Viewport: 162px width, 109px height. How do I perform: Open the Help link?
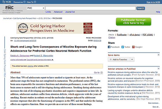(158, 12)
